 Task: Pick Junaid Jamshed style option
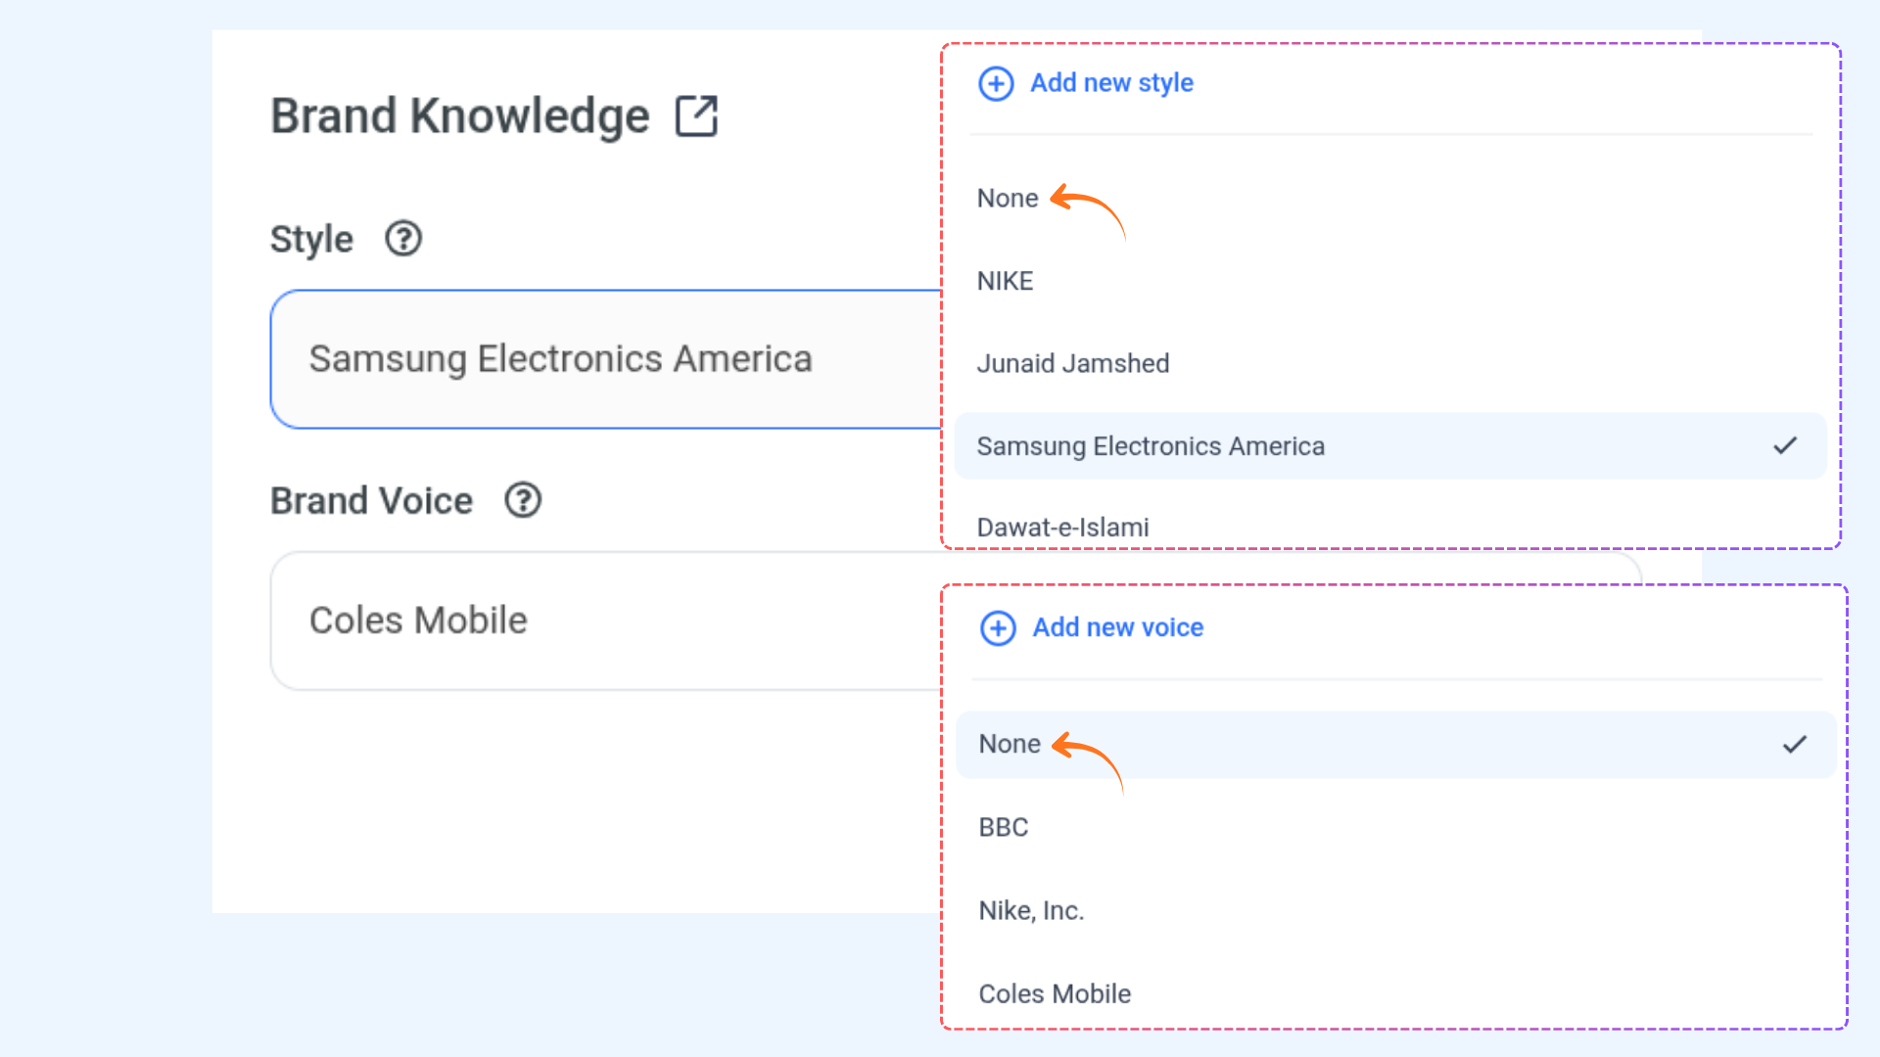pos(1072,364)
